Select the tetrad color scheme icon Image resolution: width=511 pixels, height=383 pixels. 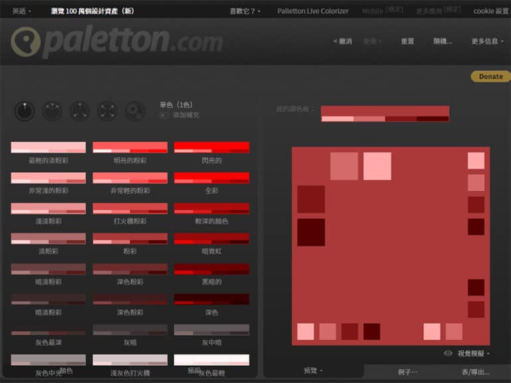(107, 111)
